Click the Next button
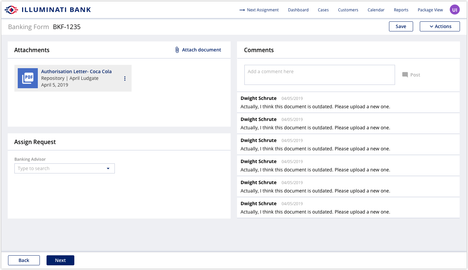 (x=60, y=260)
